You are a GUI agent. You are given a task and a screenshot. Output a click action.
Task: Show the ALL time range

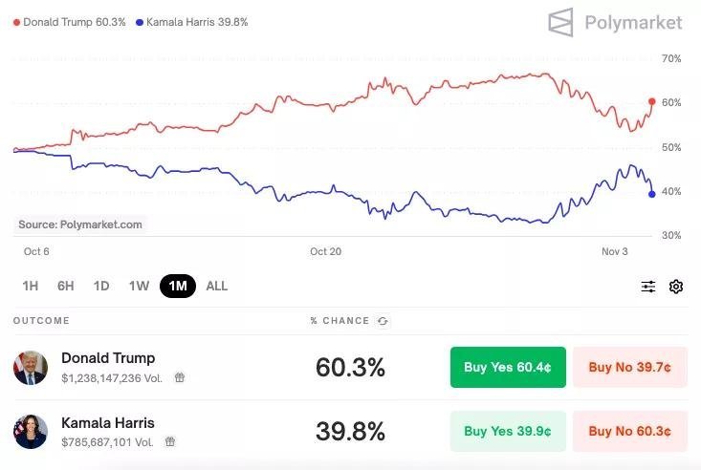point(217,286)
